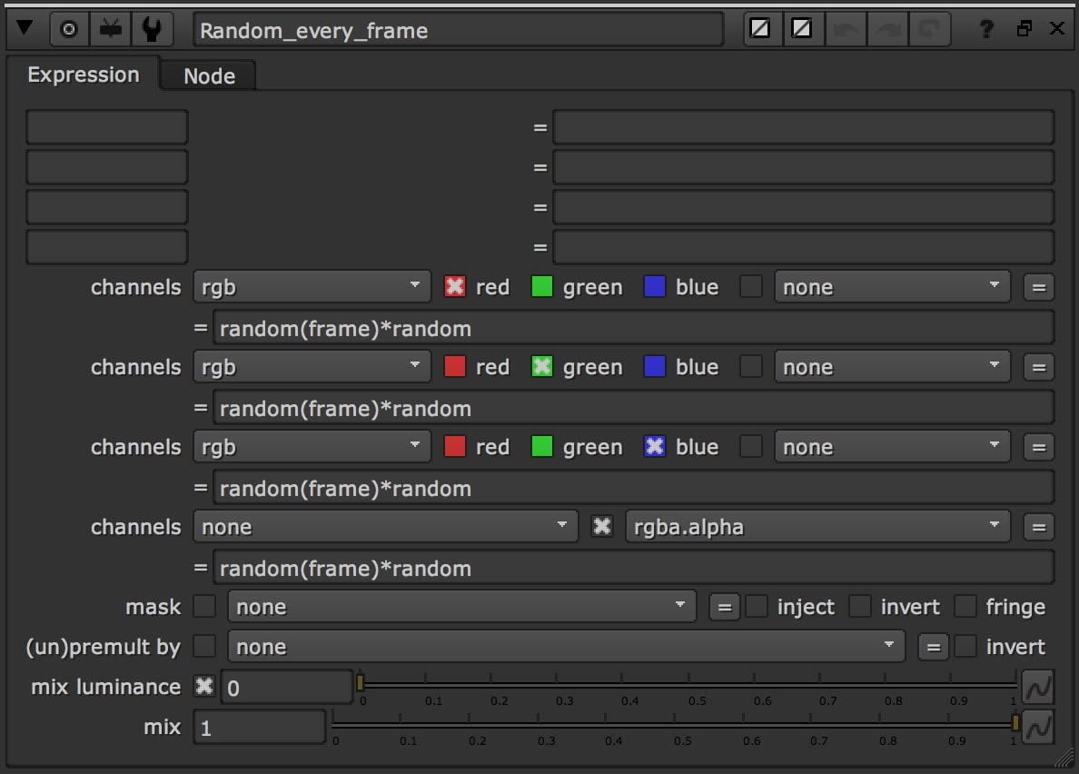The width and height of the screenshot is (1079, 774).
Task: Open the mask none dropdown
Action: coord(461,606)
